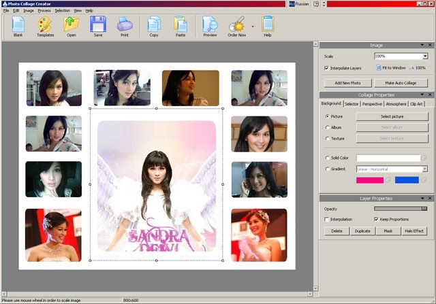Switch to the Selector tab

352,104
